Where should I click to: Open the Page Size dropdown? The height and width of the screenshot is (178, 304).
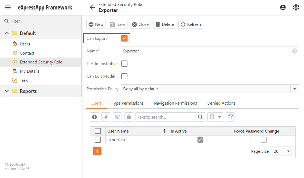pos(288,151)
